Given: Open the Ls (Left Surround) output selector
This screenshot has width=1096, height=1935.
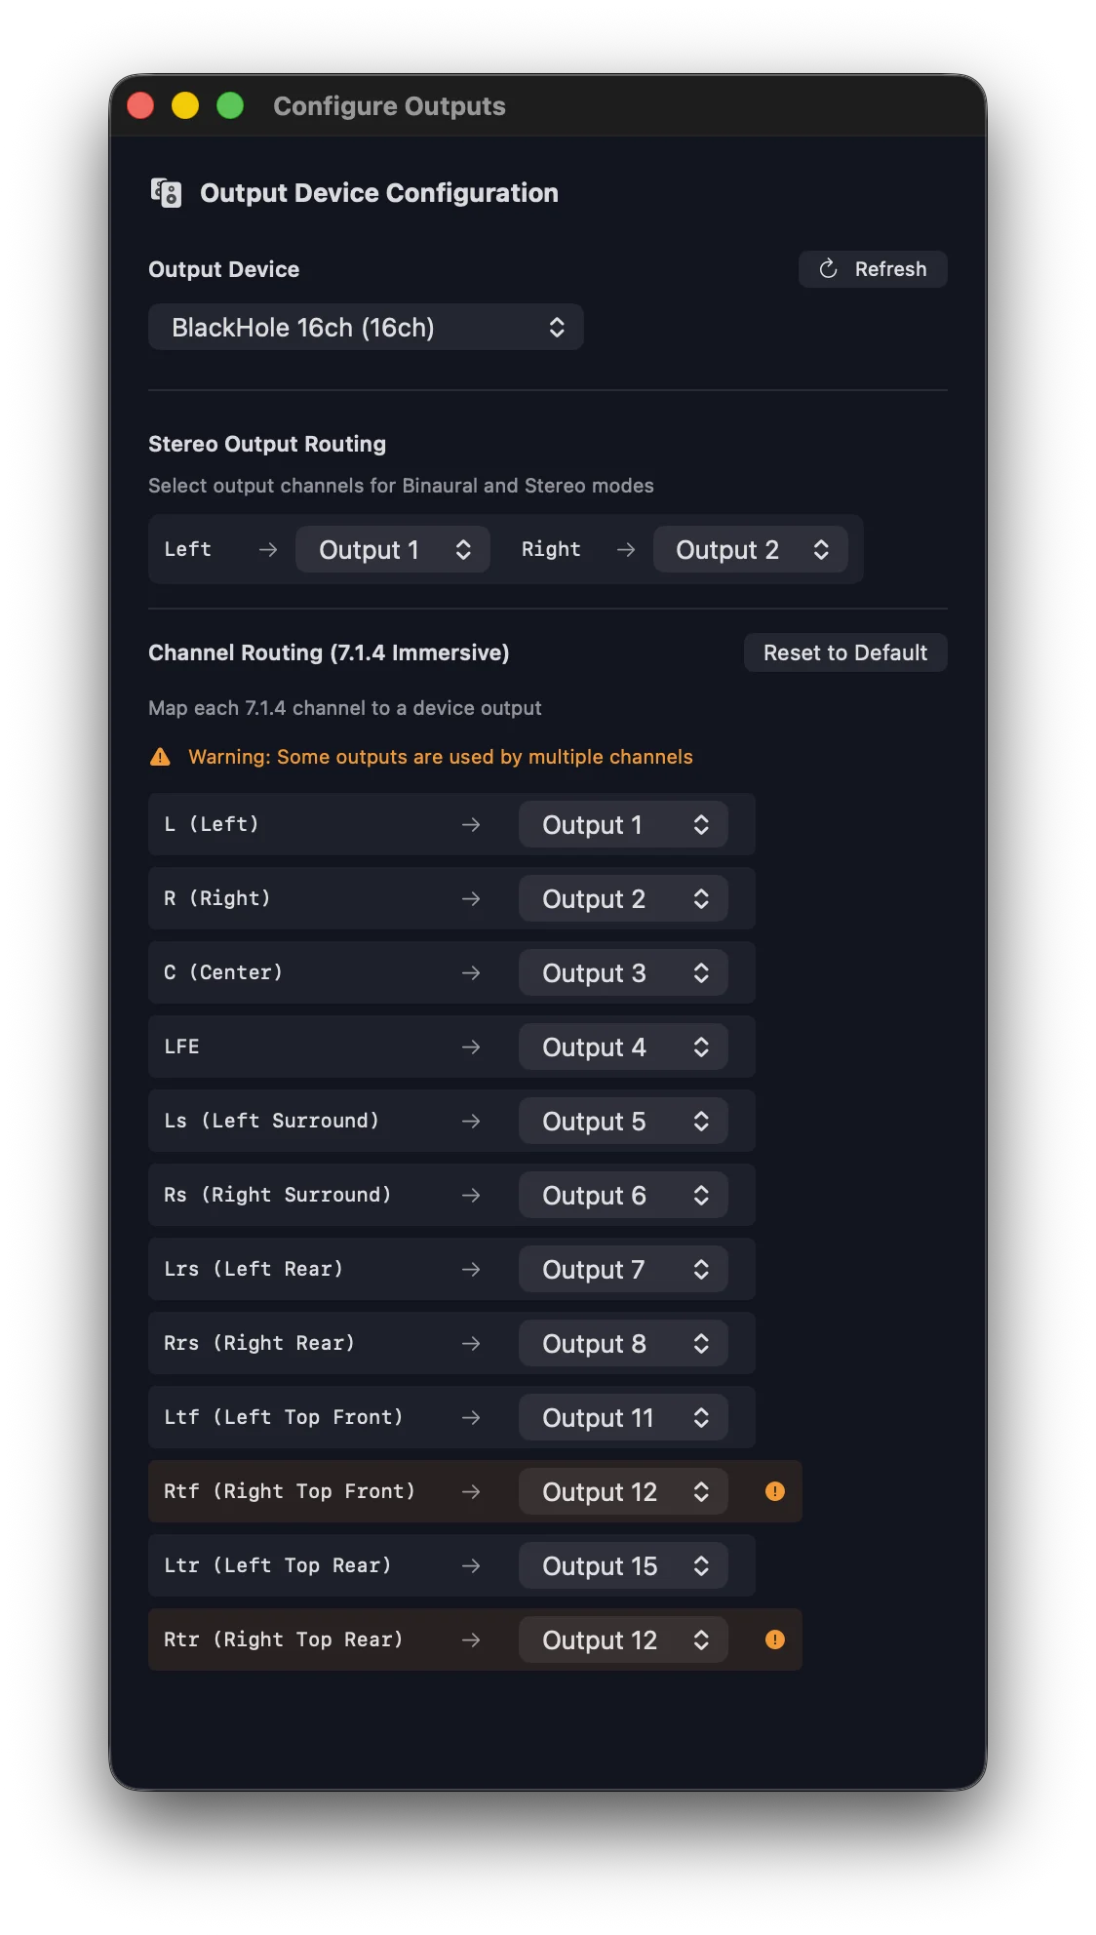Looking at the screenshot, I should click(621, 1121).
